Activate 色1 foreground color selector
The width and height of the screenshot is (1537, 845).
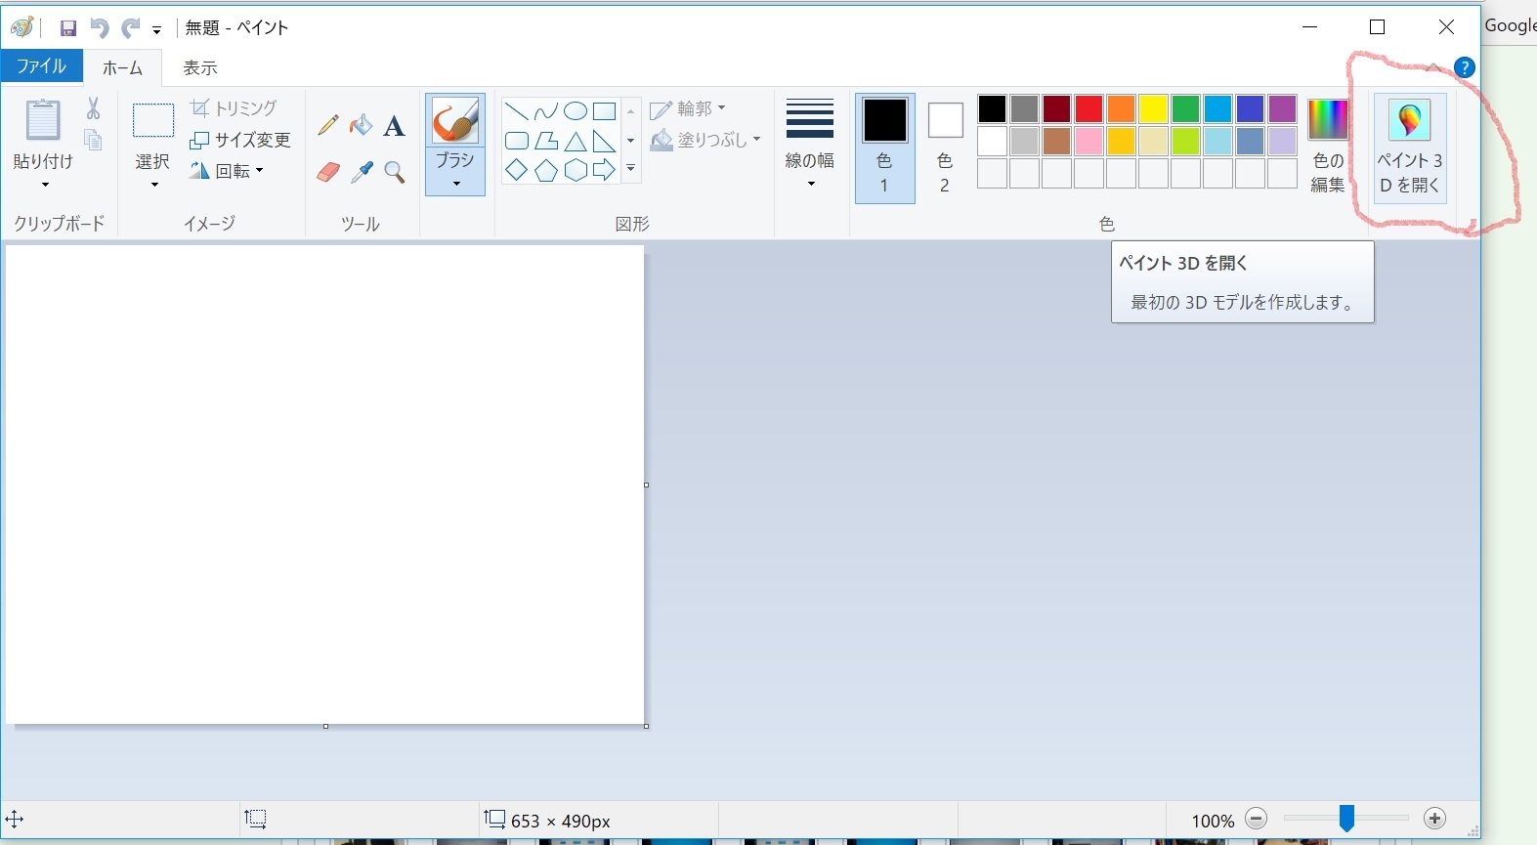[885, 148]
